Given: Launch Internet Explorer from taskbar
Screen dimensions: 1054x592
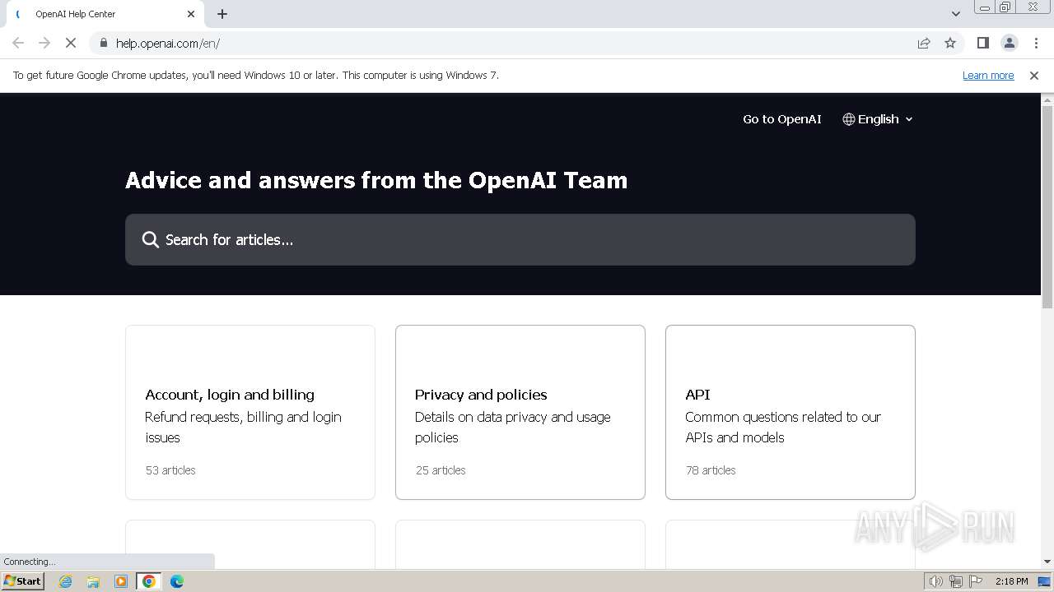Looking at the screenshot, I should pyautogui.click(x=66, y=581).
